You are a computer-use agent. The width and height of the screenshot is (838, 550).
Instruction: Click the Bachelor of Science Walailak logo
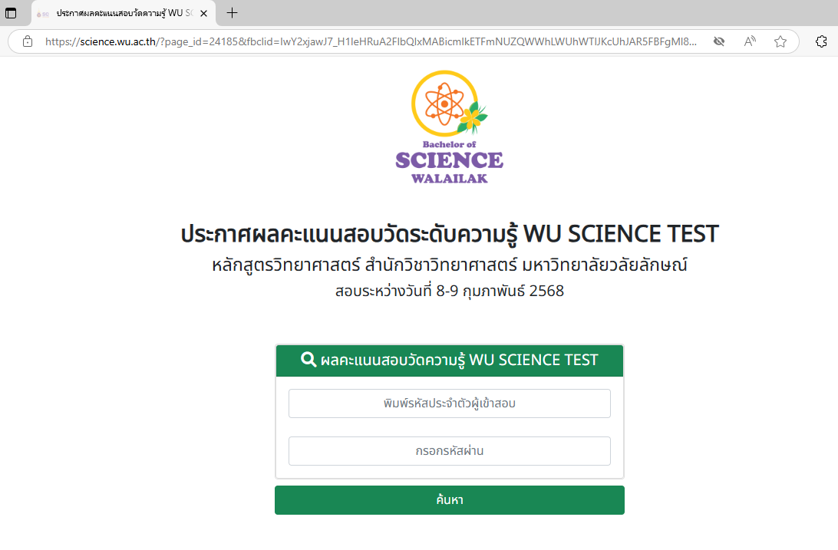(x=449, y=127)
